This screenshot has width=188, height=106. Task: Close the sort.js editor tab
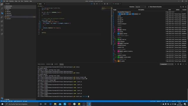coord(44,4)
